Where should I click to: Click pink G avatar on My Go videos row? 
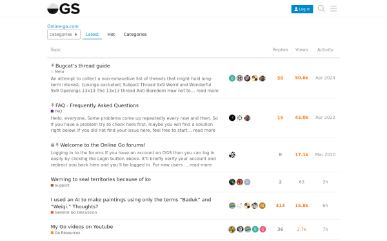(263, 229)
